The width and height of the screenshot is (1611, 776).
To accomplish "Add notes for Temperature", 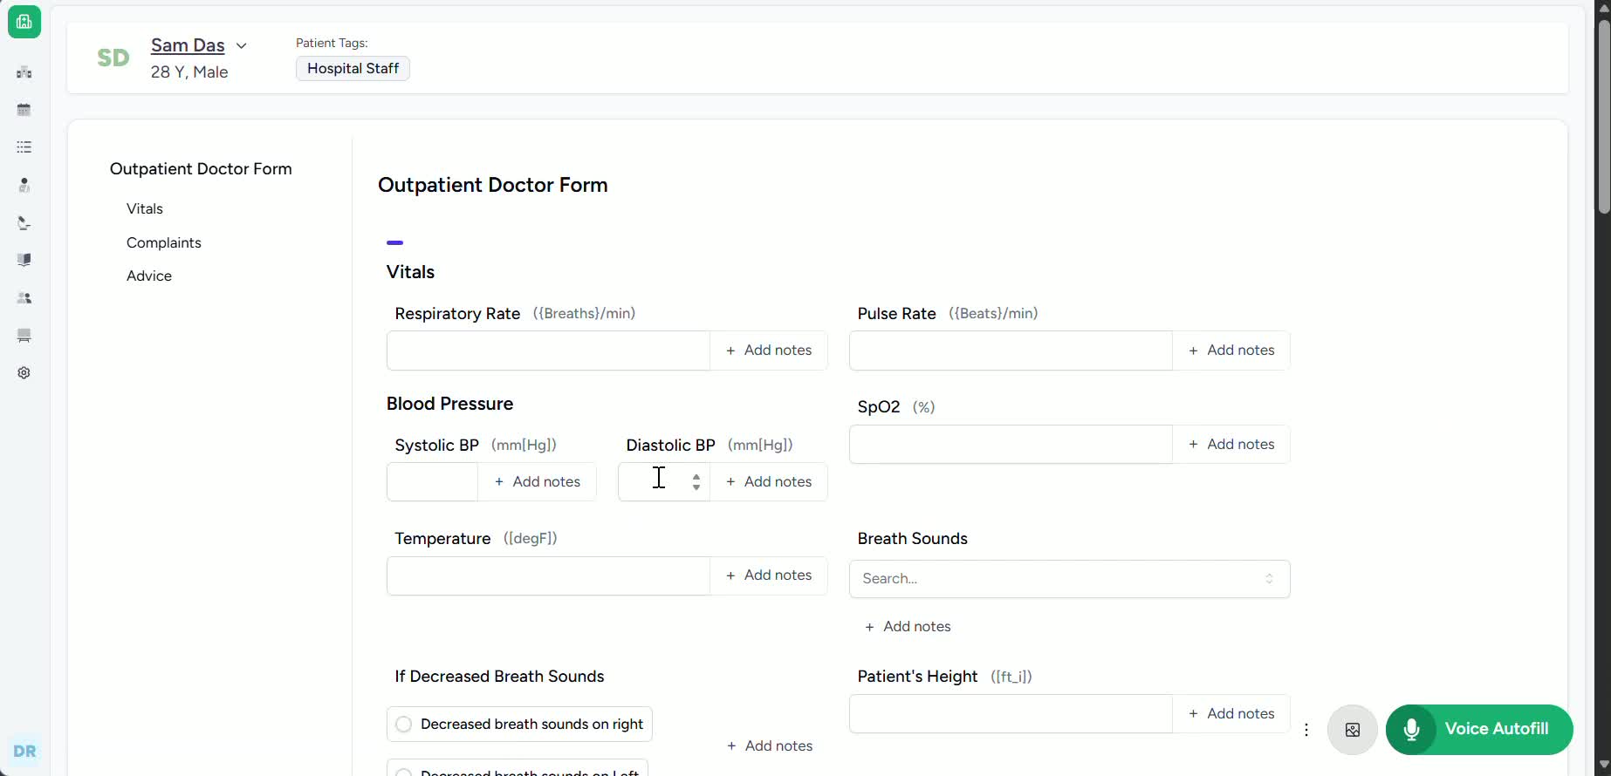I will click(x=769, y=575).
